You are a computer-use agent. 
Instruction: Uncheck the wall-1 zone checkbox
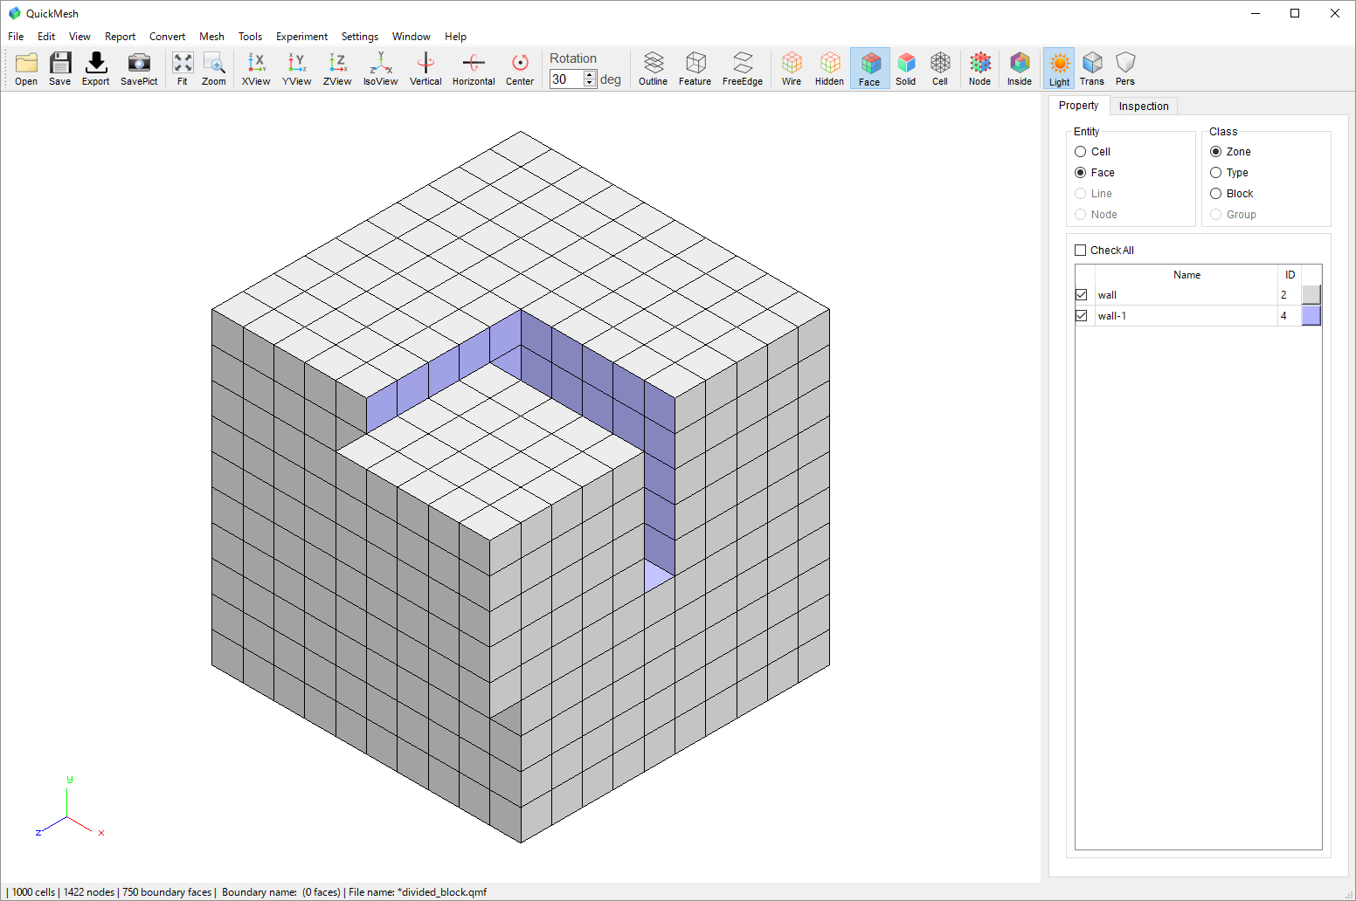point(1082,316)
